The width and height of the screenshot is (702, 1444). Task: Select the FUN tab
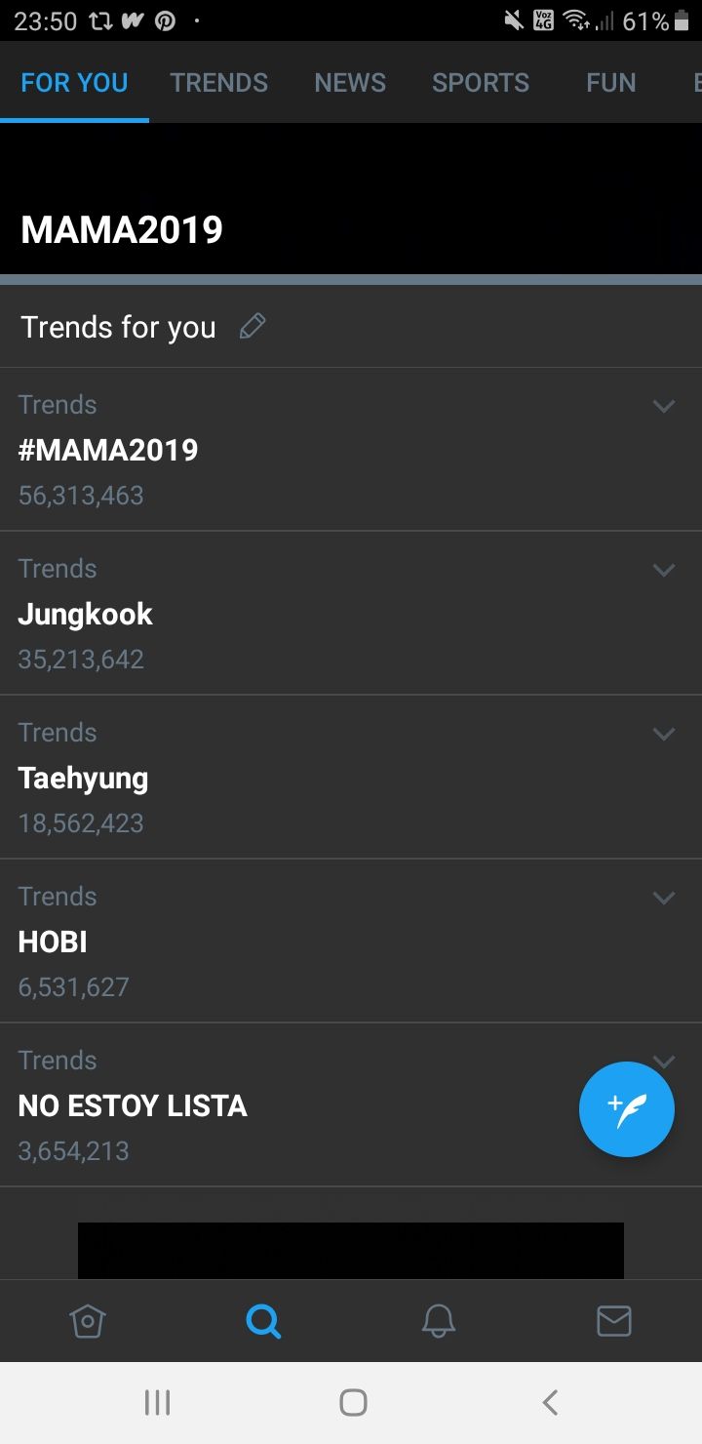[611, 83]
